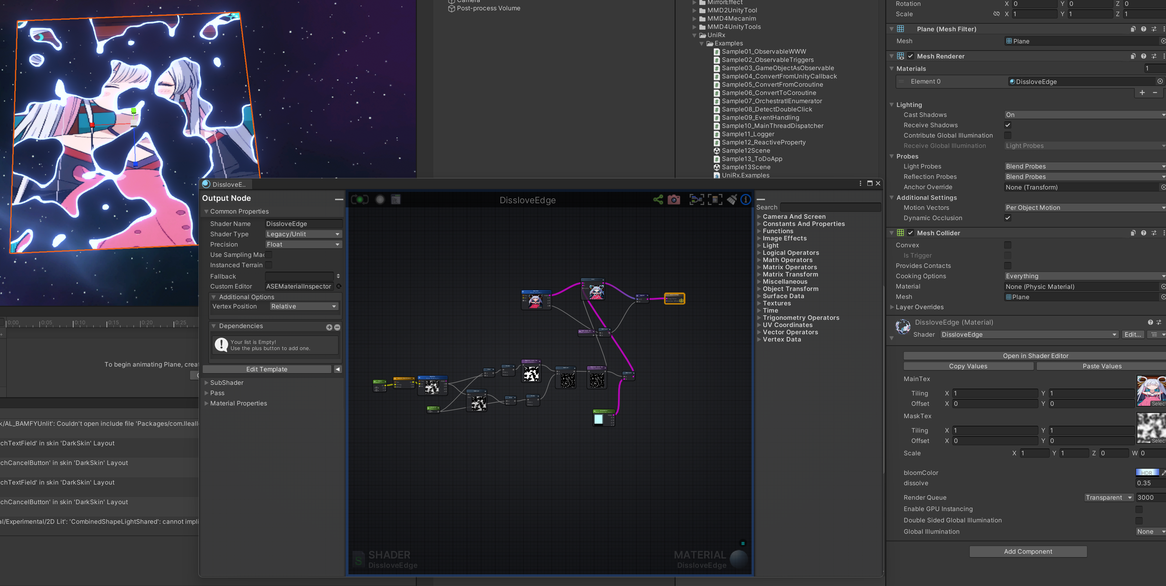Image resolution: width=1166 pixels, height=586 pixels.
Task: Enable Contribute Global Illumination checkbox
Action: tap(1007, 135)
